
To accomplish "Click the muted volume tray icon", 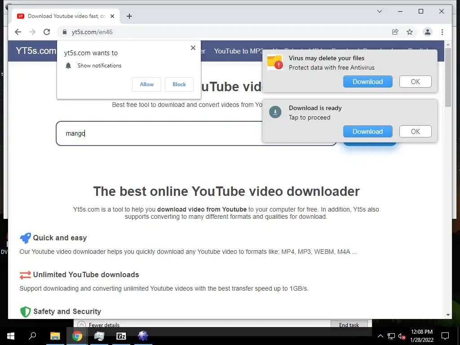I will (x=402, y=336).
